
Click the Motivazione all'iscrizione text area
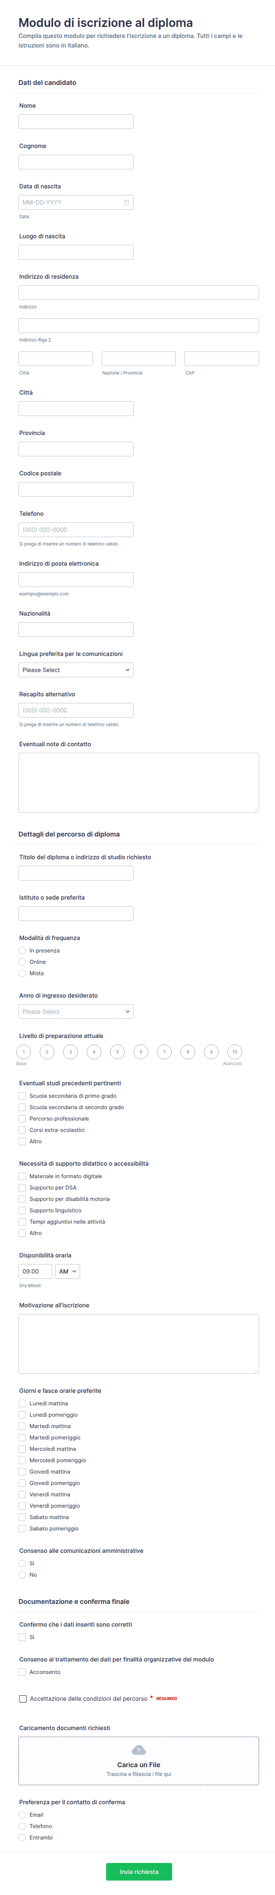pyautogui.click(x=138, y=1343)
